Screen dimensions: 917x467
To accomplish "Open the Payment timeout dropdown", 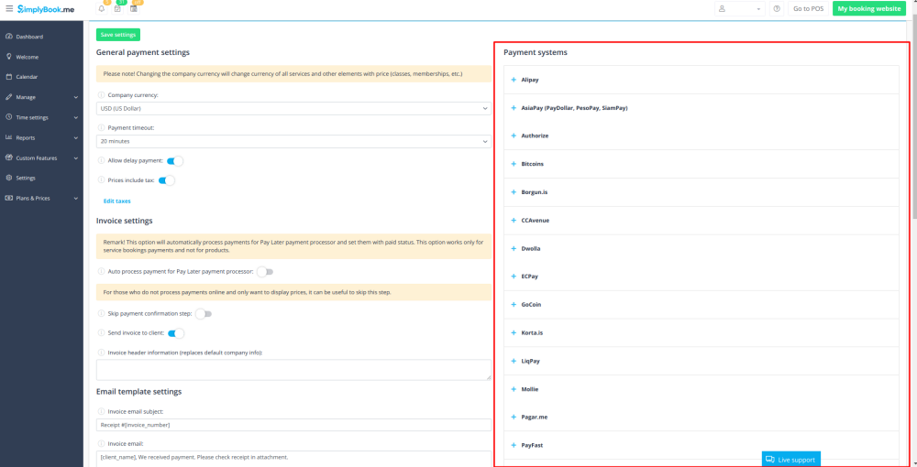I will tap(293, 142).
